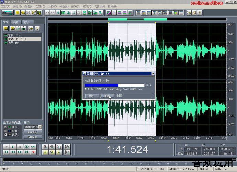Click the yellow open-file icon in the file panel
This screenshot has width=237, height=172.
pyautogui.click(x=6, y=28)
